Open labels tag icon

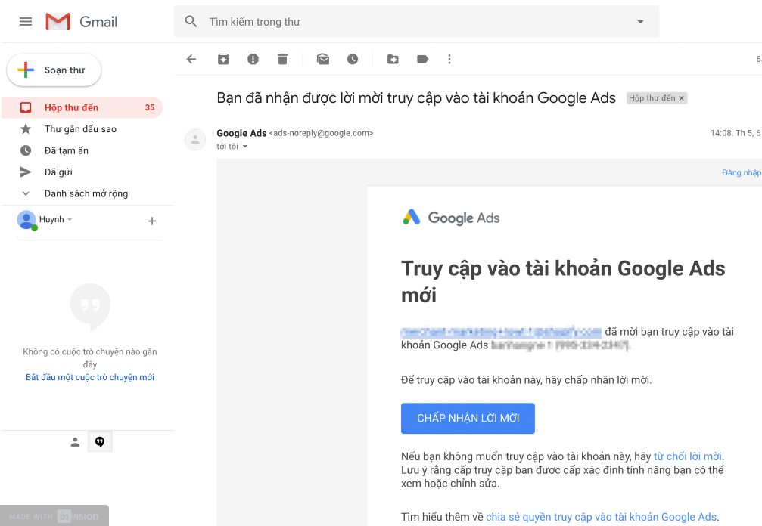[422, 59]
